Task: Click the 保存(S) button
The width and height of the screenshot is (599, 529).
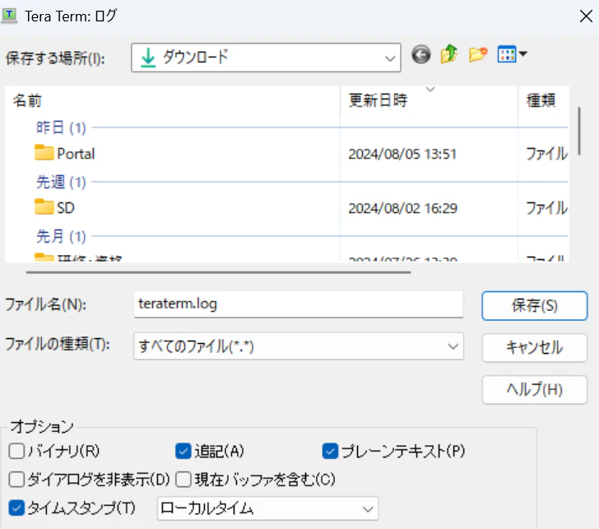Action: coord(535,305)
